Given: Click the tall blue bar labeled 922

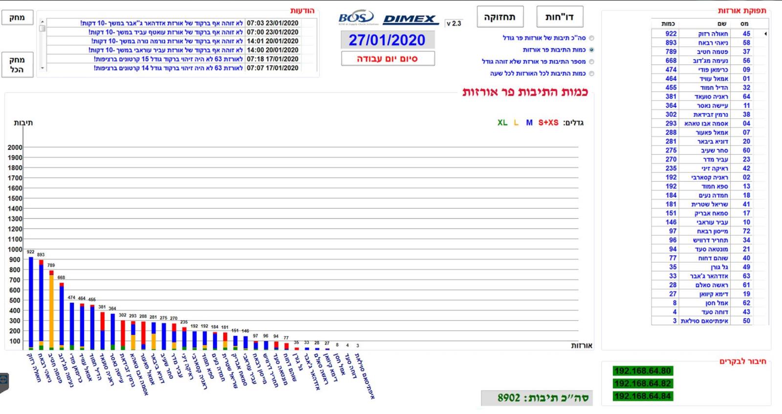Looking at the screenshot, I should [31, 303].
